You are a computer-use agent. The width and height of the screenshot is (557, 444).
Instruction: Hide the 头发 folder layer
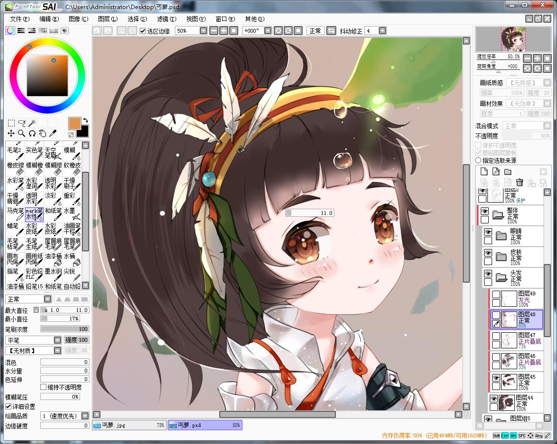tap(488, 275)
